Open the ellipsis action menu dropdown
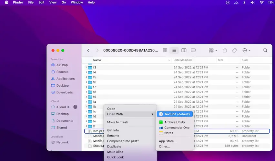Screen dimensions: 275x161 (246, 51)
